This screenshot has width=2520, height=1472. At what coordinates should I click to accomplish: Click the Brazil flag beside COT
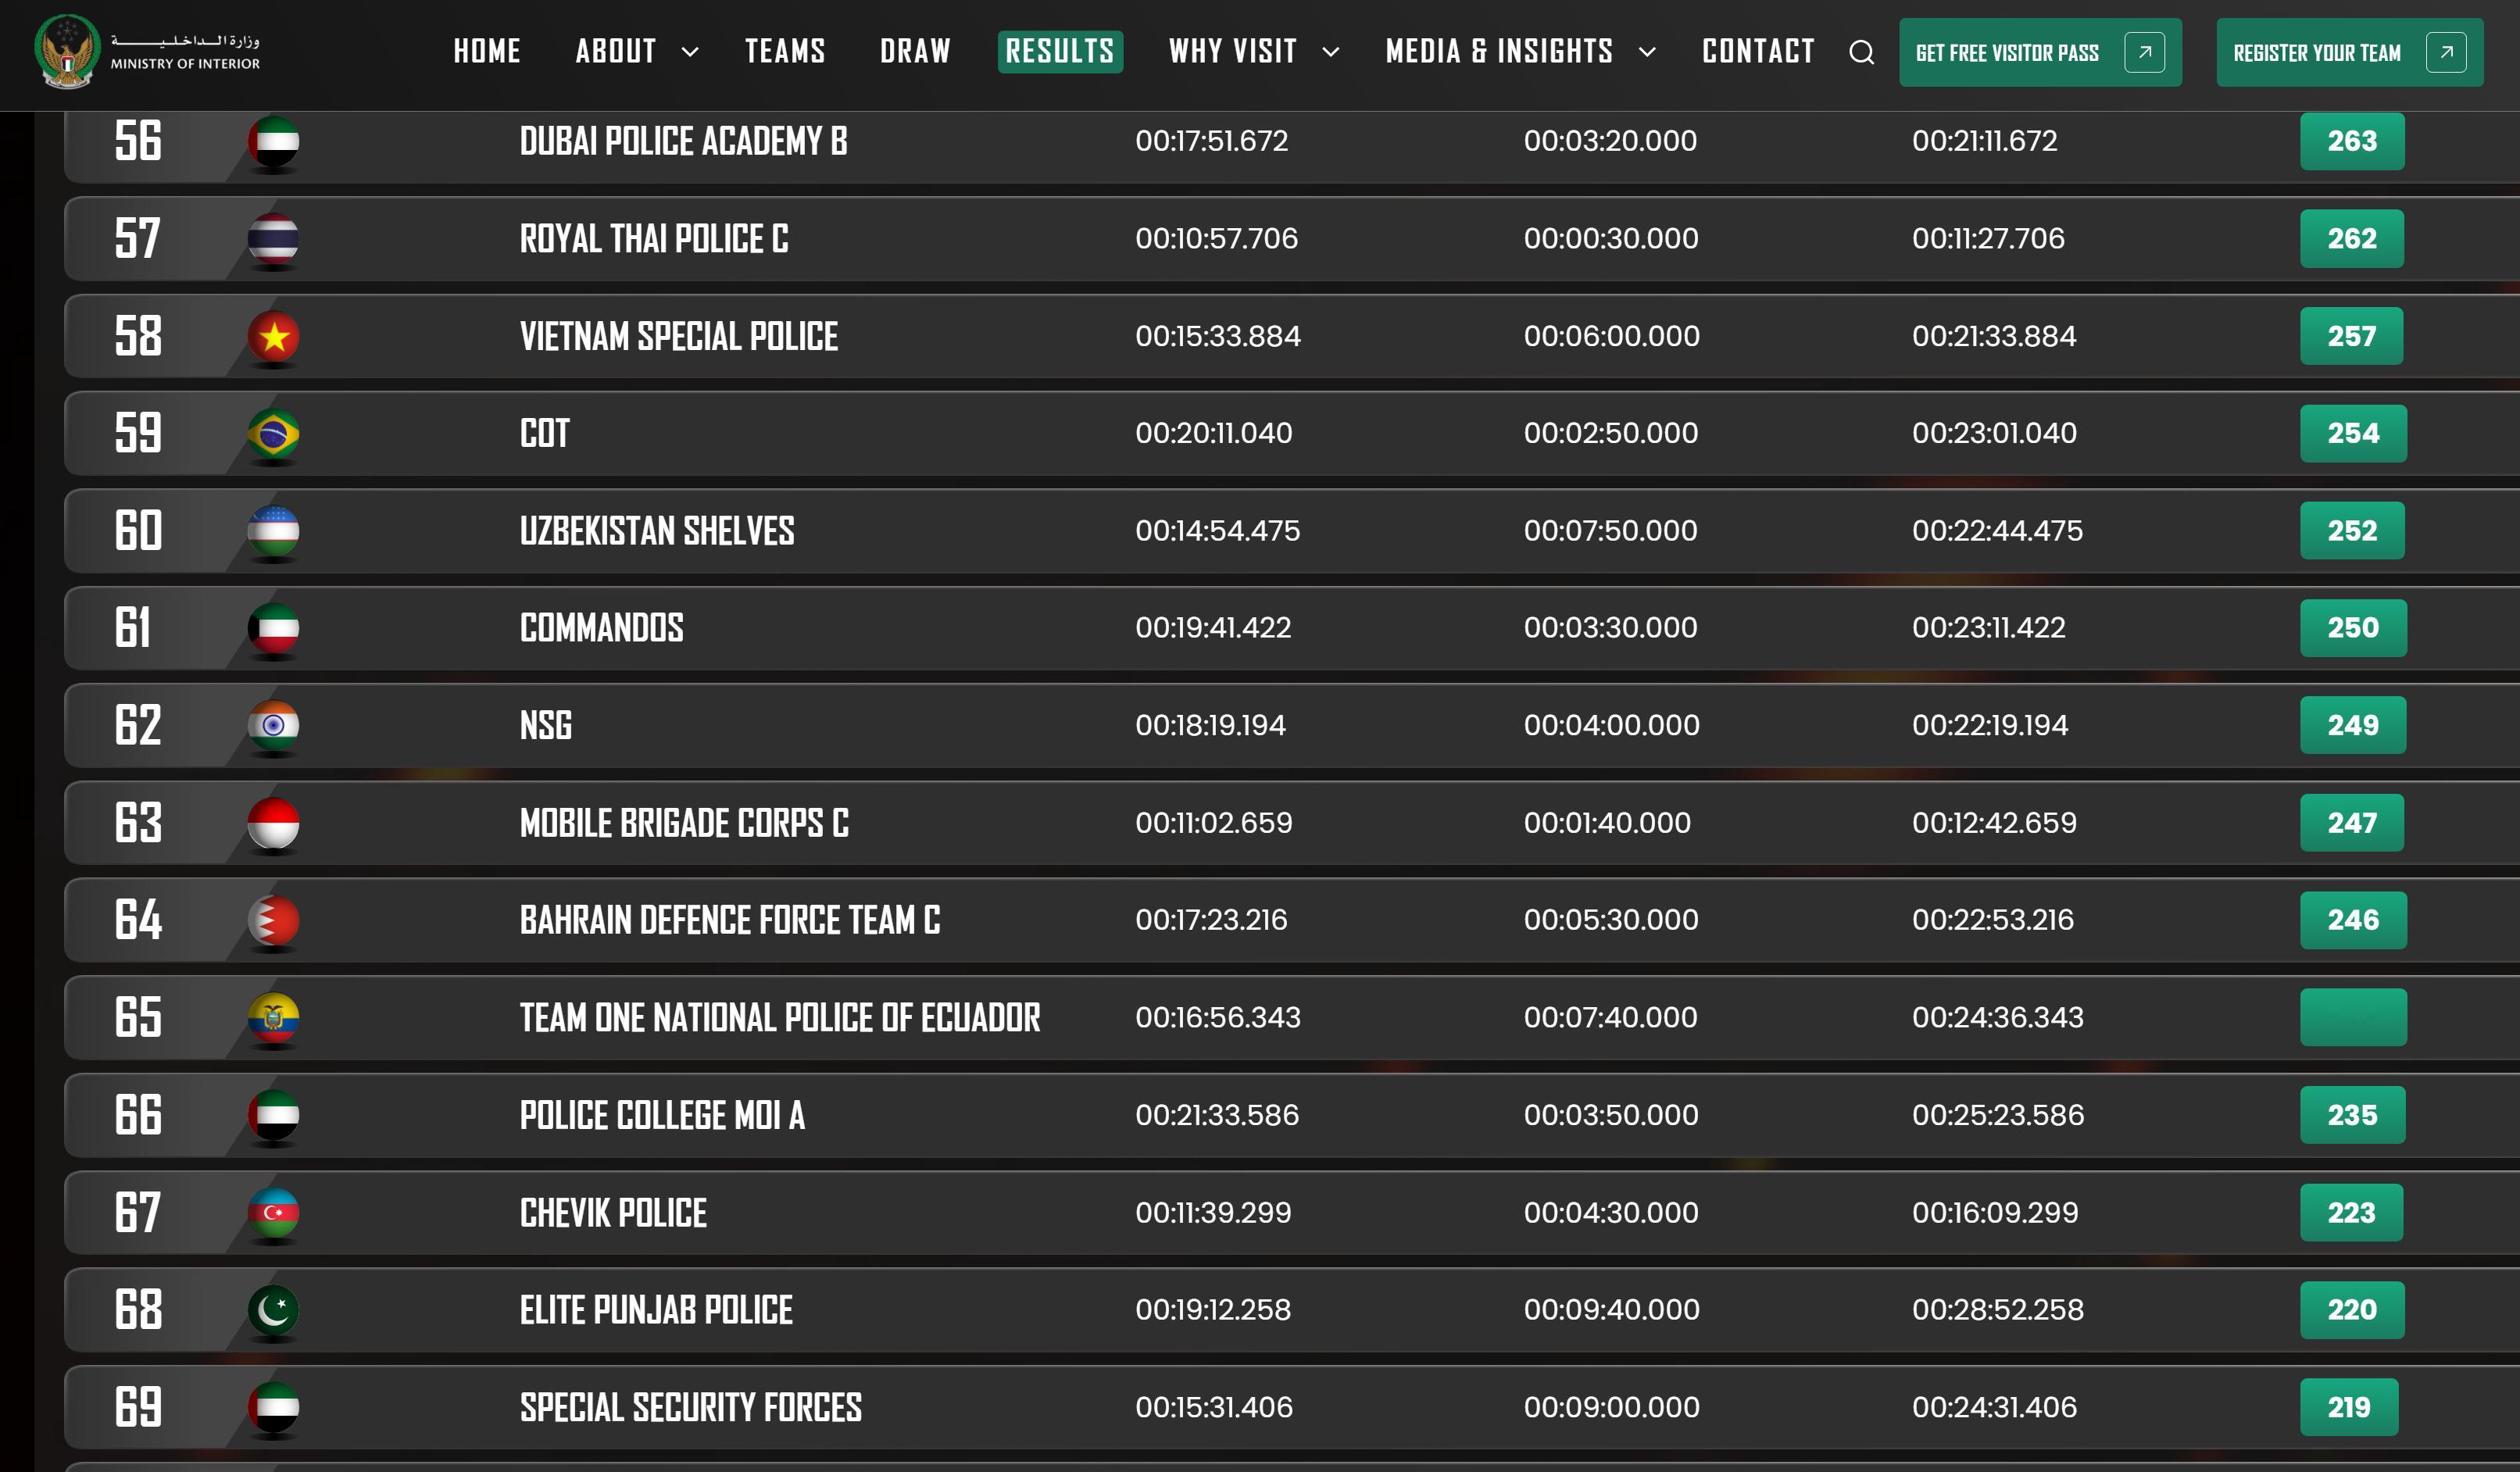273,434
